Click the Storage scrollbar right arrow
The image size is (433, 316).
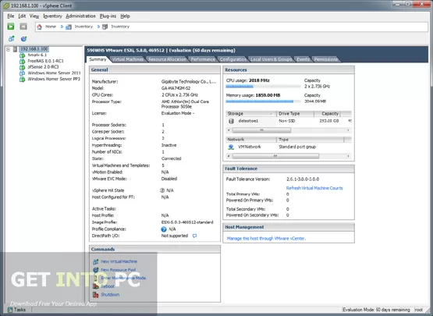tap(348, 130)
